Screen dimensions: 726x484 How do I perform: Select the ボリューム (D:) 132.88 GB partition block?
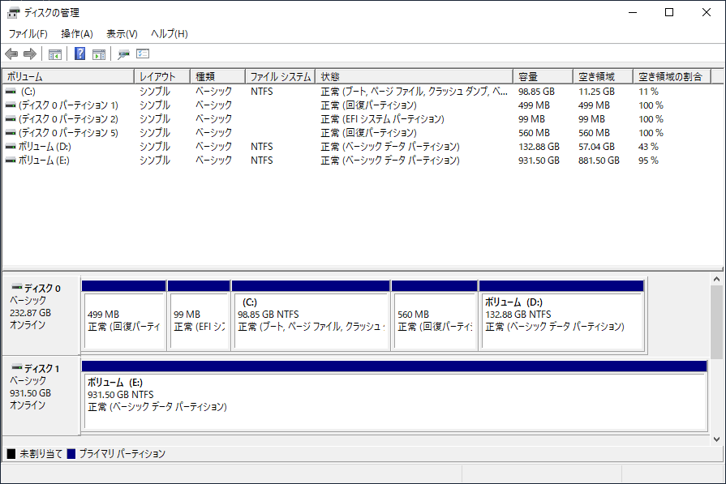pyautogui.click(x=561, y=315)
